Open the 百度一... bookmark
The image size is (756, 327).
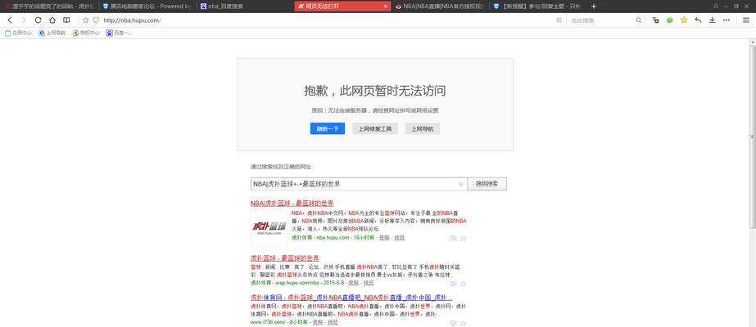[x=119, y=34]
